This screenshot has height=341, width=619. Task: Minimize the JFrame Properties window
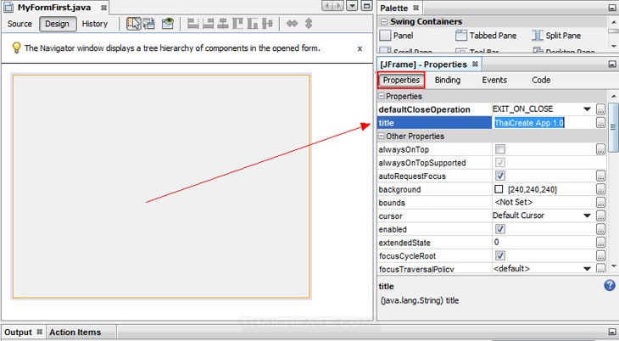tap(612, 64)
